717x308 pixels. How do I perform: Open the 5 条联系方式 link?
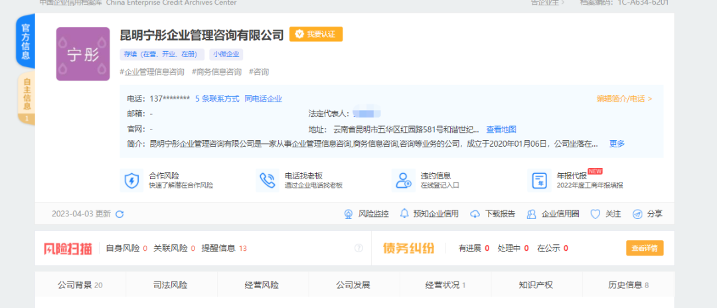pyautogui.click(x=217, y=99)
